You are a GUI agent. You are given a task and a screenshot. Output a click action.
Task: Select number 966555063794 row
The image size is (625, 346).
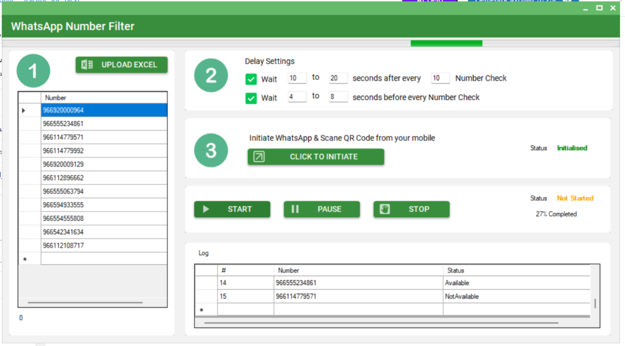(x=104, y=192)
